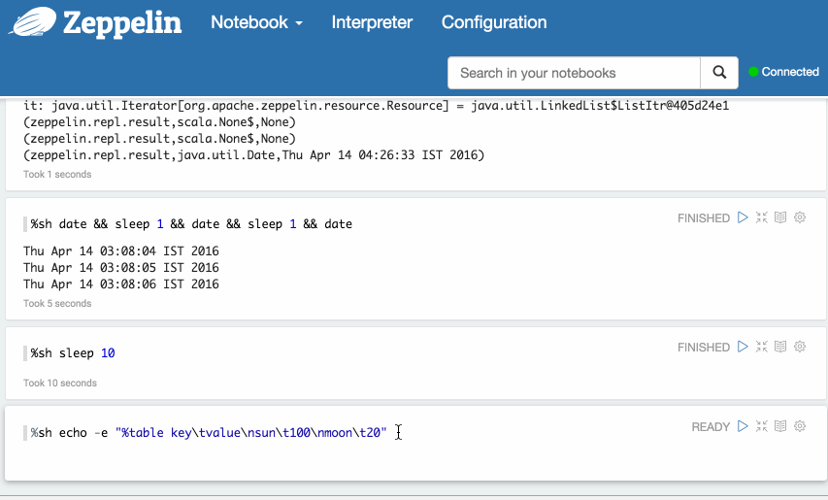
Task: Go to the Interpreter page
Action: click(x=372, y=22)
